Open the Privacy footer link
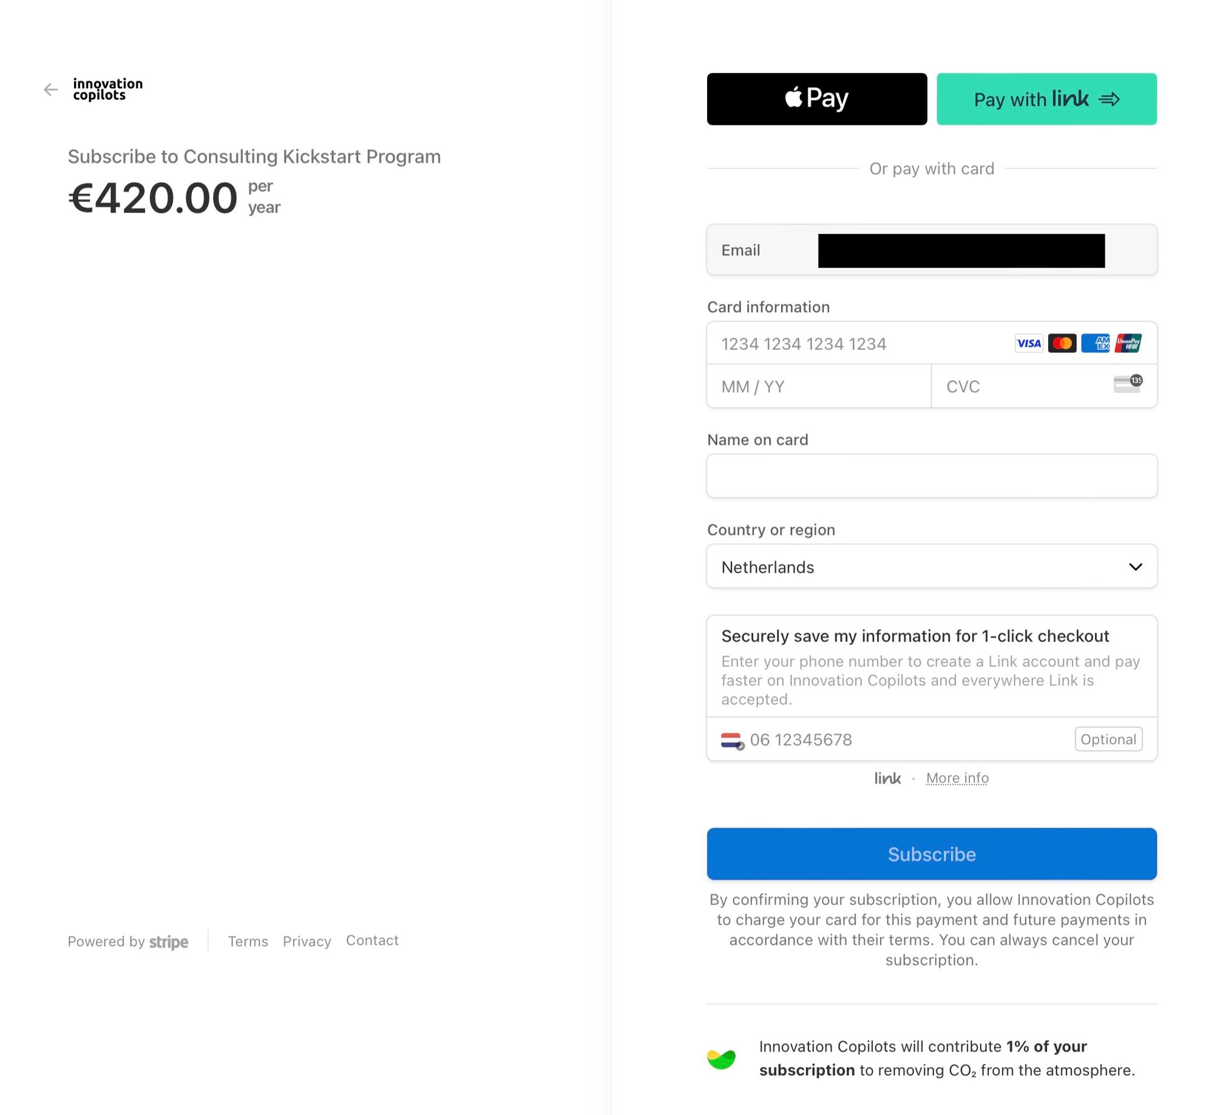 coord(307,941)
